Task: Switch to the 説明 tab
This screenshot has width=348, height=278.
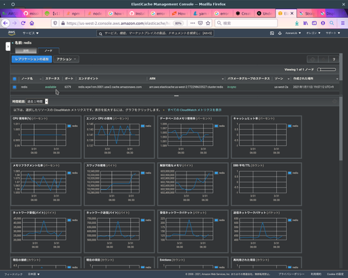Action: click(26, 51)
